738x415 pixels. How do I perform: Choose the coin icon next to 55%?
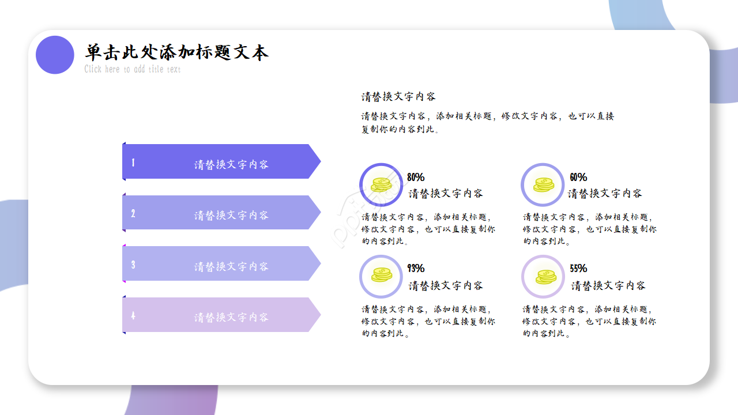[545, 277]
